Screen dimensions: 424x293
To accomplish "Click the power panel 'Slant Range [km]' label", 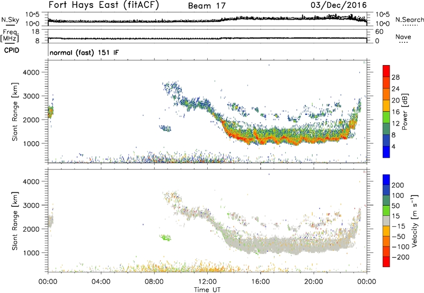I will tap(15, 112).
